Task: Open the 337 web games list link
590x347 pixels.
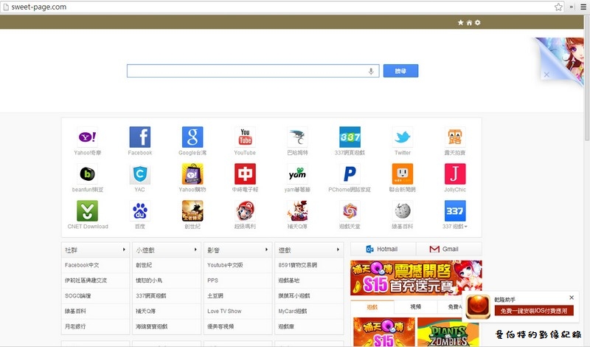Action: point(151,296)
